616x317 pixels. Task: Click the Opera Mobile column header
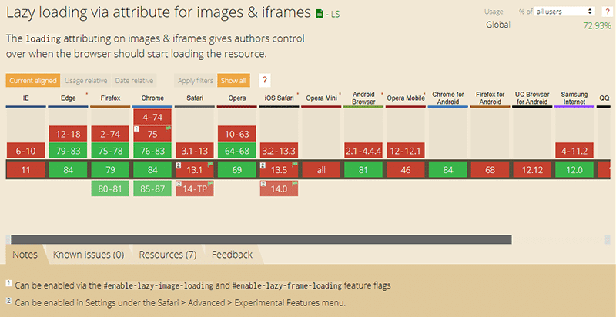[x=406, y=98]
